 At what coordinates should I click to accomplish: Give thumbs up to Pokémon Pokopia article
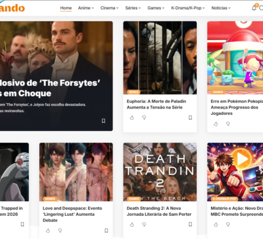point(216,124)
